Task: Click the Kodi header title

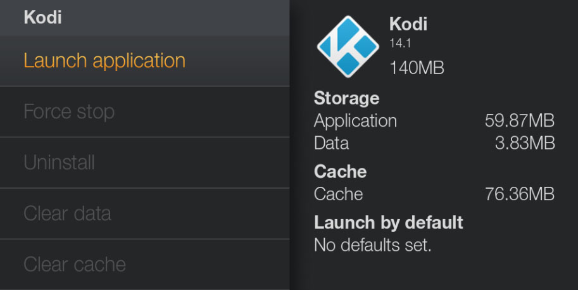Action: pyautogui.click(x=43, y=17)
